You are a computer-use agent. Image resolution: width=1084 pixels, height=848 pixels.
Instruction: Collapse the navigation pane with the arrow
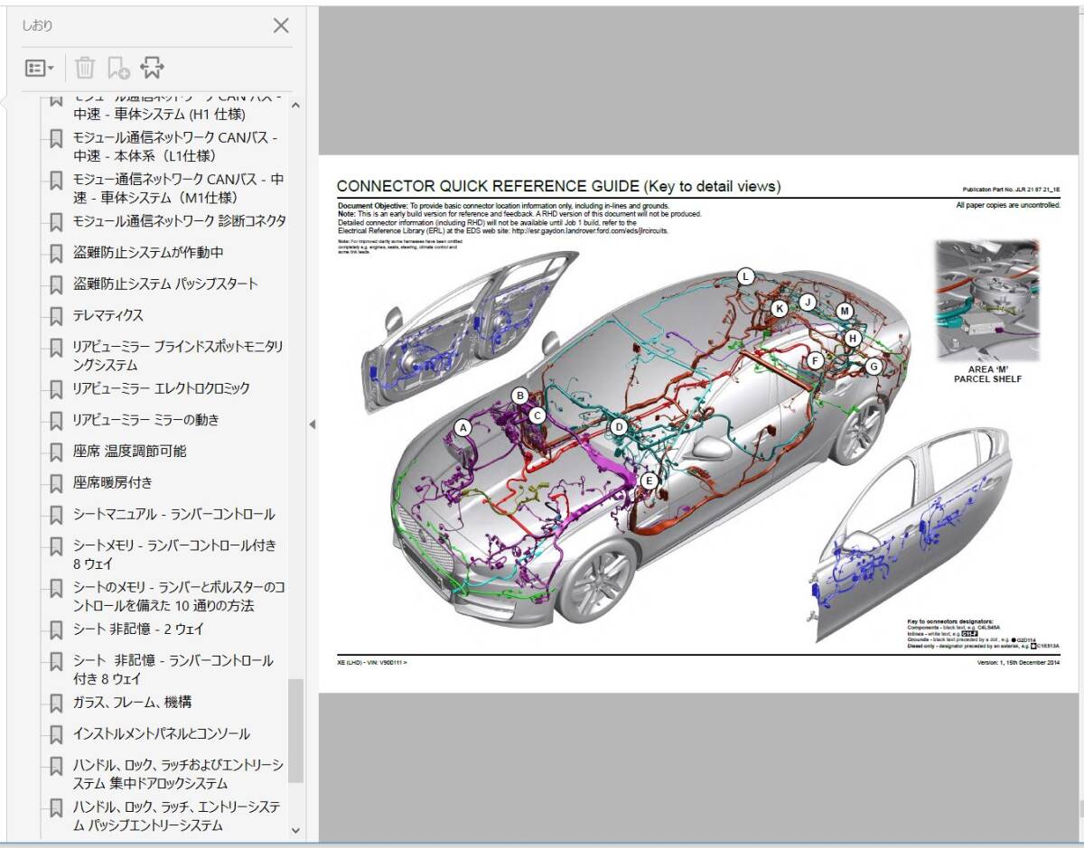pyautogui.click(x=312, y=424)
